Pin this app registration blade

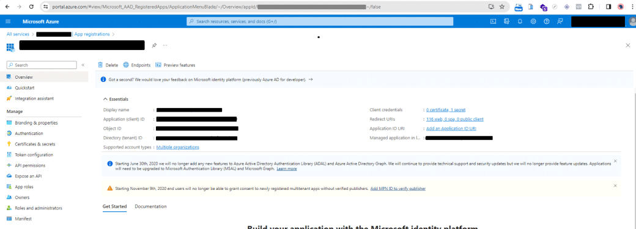pyautogui.click(x=154, y=45)
